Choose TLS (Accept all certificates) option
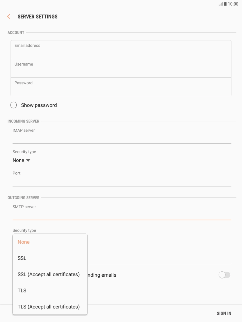The image size is (242, 322). coord(49,307)
